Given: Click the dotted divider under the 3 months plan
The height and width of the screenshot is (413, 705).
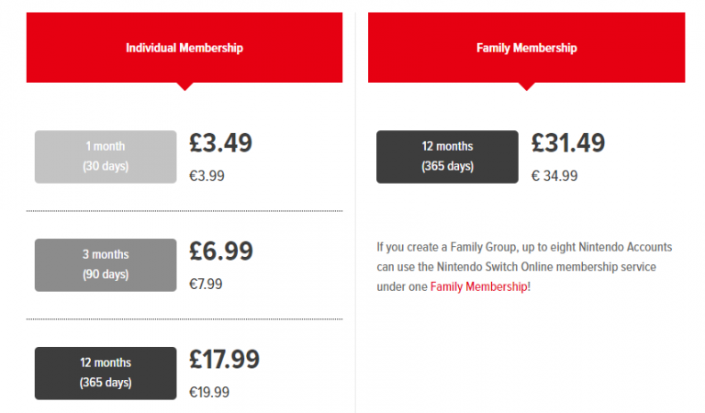Looking at the screenshot, I should 185,319.
